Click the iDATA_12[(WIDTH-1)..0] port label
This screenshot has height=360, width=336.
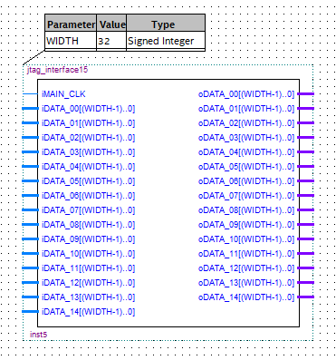click(88, 283)
